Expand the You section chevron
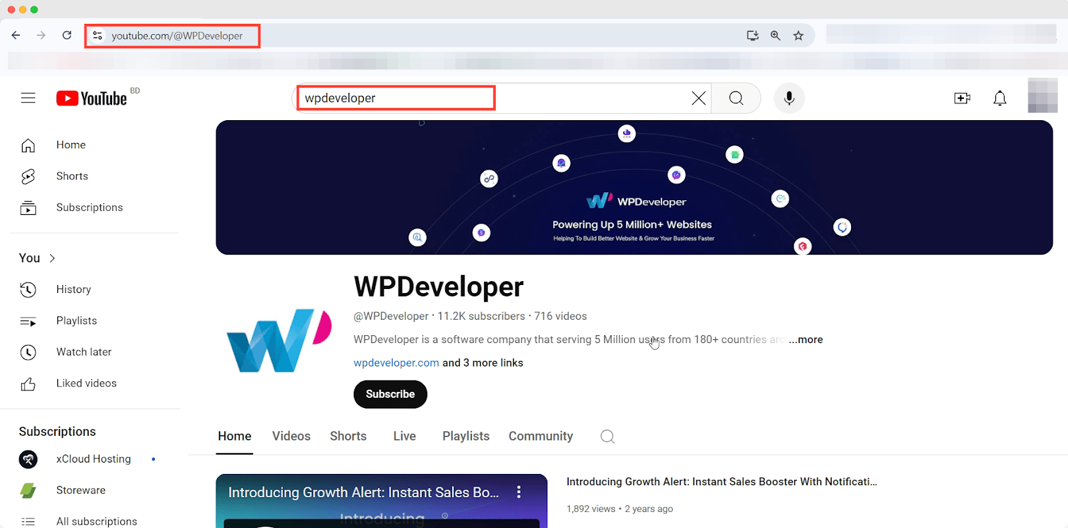 [x=52, y=258]
